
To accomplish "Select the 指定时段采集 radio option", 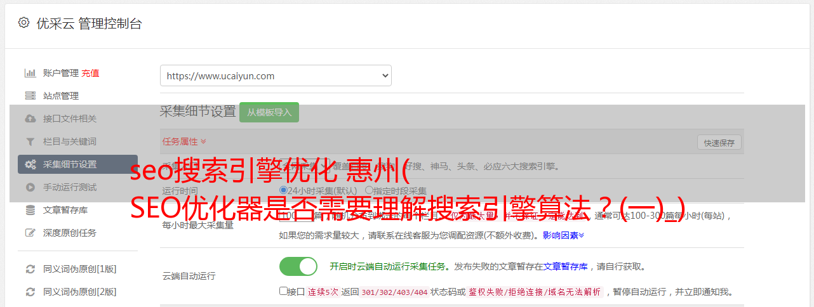I will tap(369, 190).
